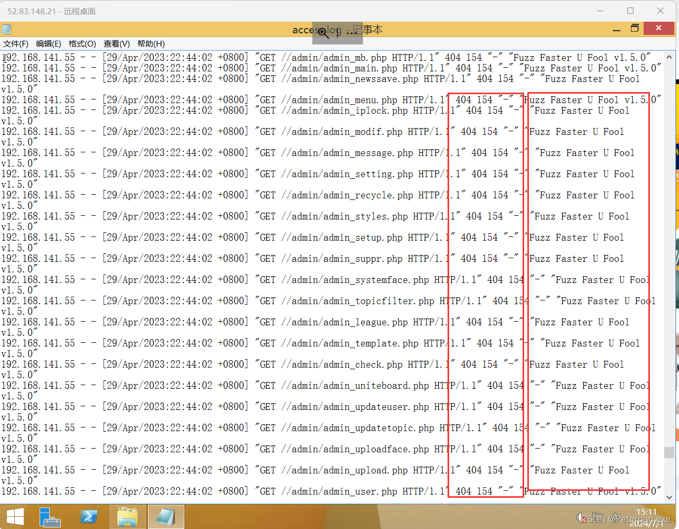Click the admin_user.php log entry
The width and height of the screenshot is (679, 529).
[331, 491]
